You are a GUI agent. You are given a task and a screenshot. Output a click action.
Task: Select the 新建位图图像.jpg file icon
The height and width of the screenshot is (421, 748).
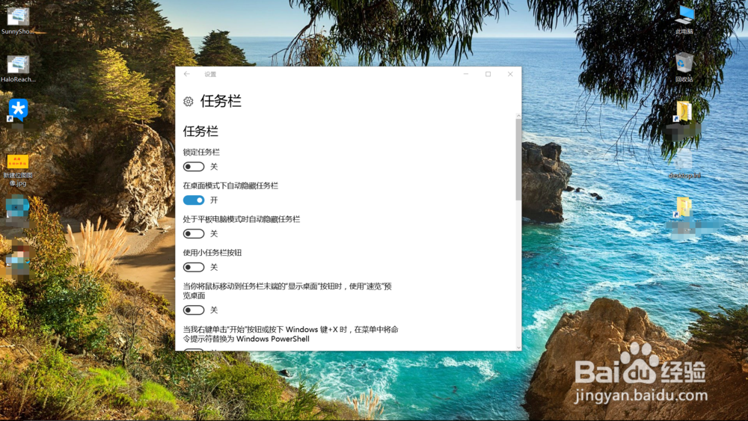tap(18, 170)
